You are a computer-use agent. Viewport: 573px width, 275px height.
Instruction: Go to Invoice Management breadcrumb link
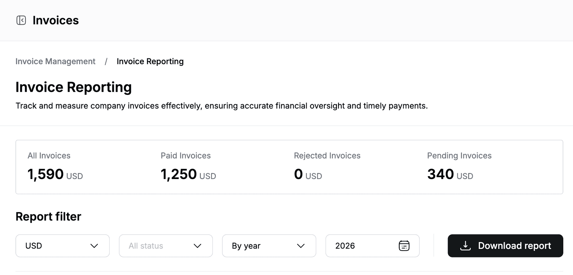(56, 62)
